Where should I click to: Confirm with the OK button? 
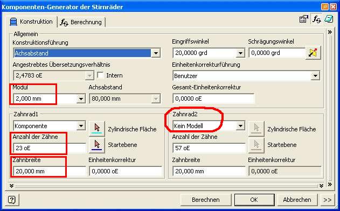coord(254,200)
